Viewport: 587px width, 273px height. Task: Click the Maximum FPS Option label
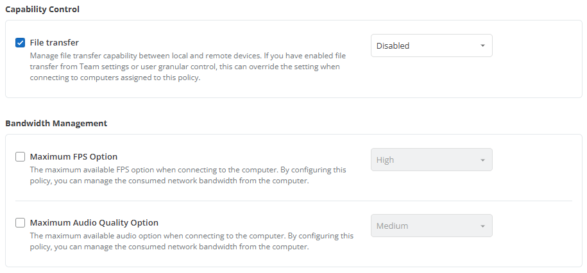click(x=74, y=157)
